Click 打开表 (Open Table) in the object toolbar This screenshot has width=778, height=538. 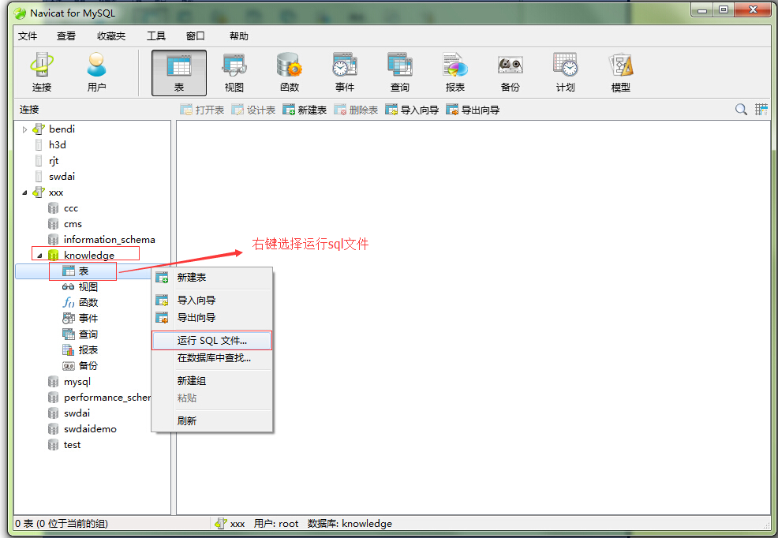(x=202, y=110)
